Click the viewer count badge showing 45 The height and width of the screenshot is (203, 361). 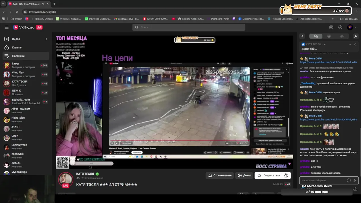coord(287,184)
